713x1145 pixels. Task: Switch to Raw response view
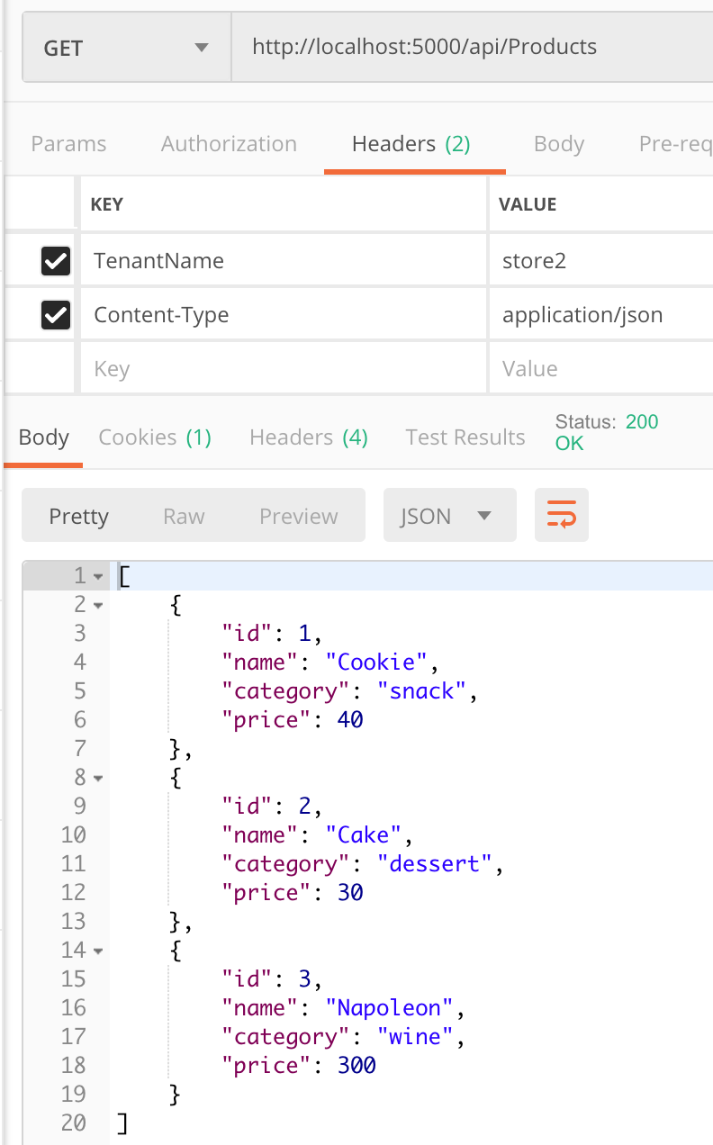[184, 516]
